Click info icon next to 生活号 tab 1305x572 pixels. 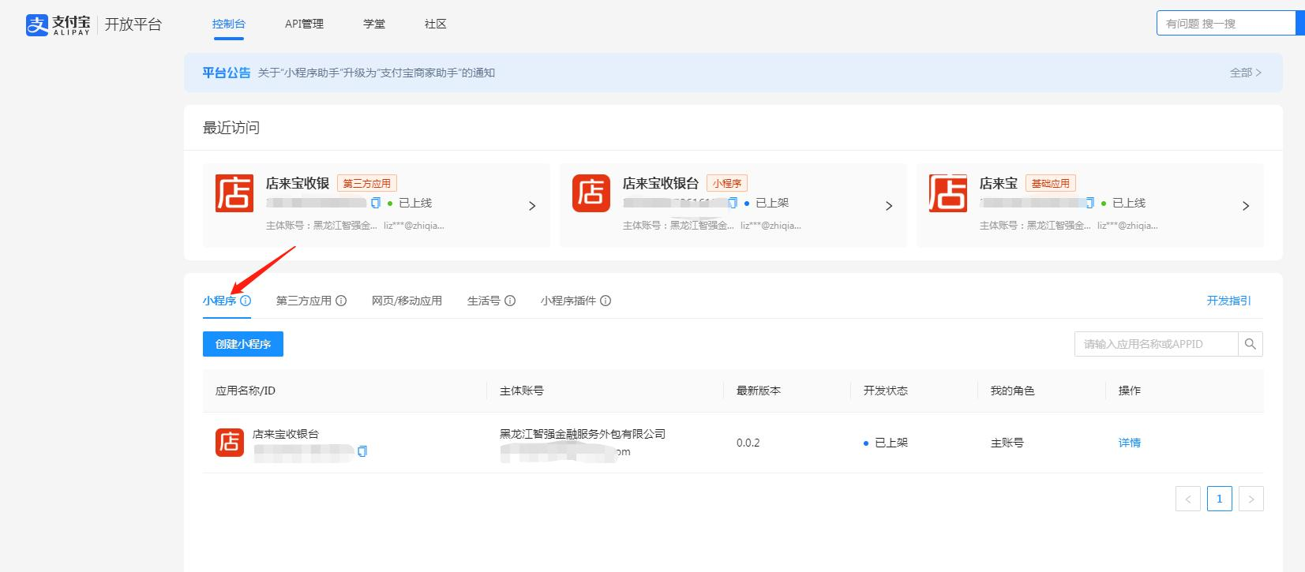pos(510,301)
